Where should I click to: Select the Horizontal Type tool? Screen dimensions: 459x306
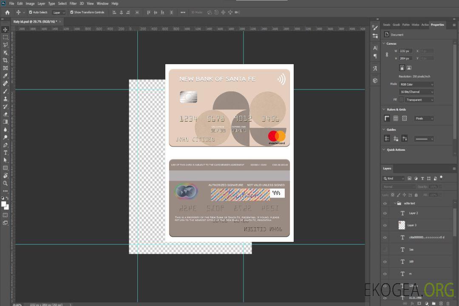[5, 153]
